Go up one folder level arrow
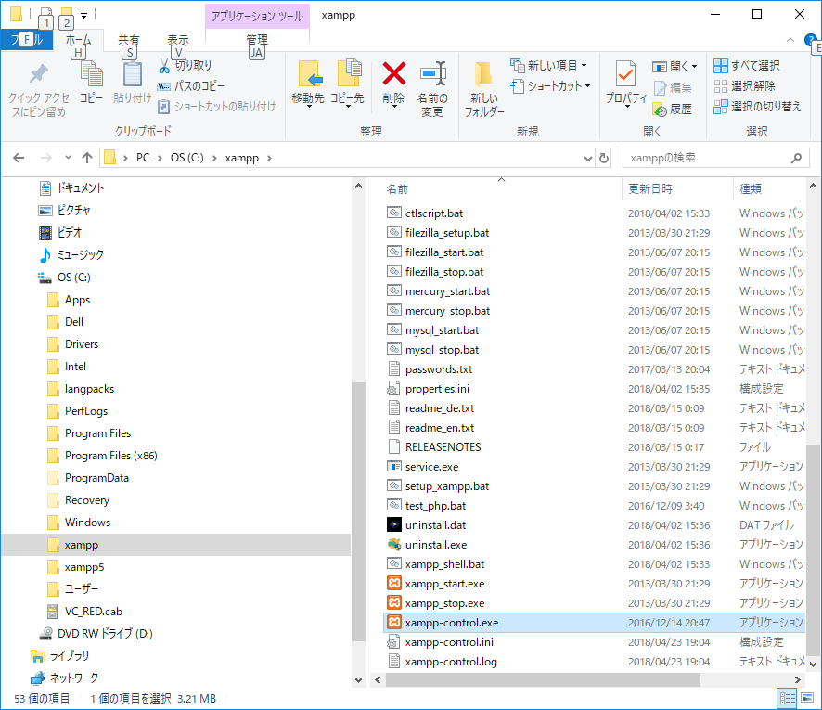822x710 pixels. pos(87,158)
